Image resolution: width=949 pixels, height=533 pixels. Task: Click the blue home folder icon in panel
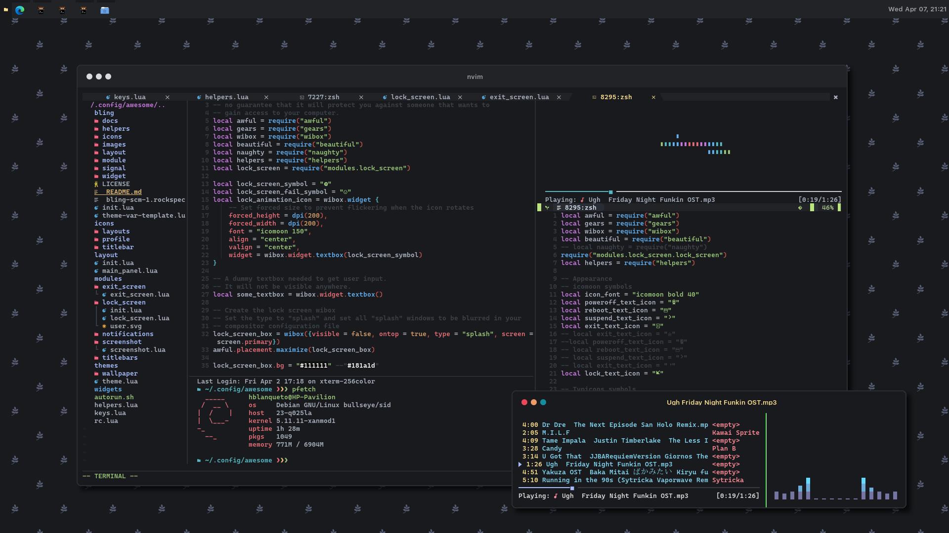point(105,10)
